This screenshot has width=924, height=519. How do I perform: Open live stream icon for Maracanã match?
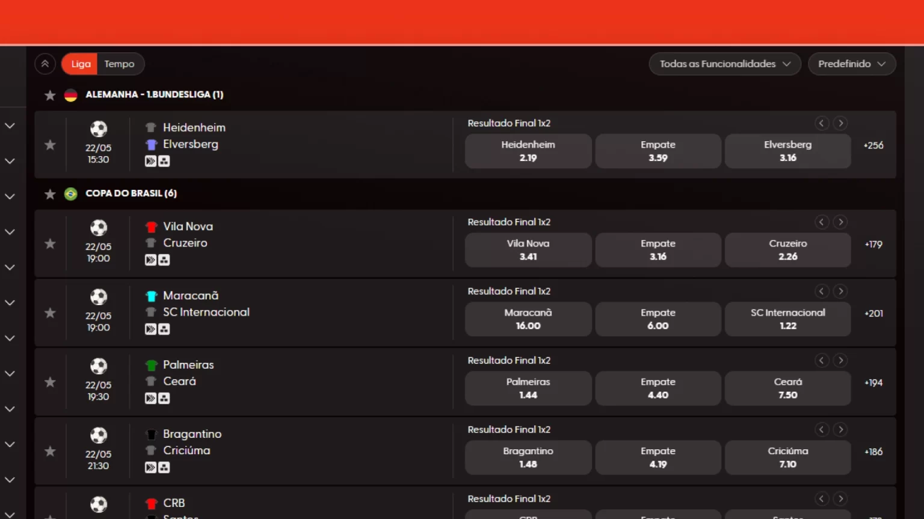pyautogui.click(x=150, y=329)
